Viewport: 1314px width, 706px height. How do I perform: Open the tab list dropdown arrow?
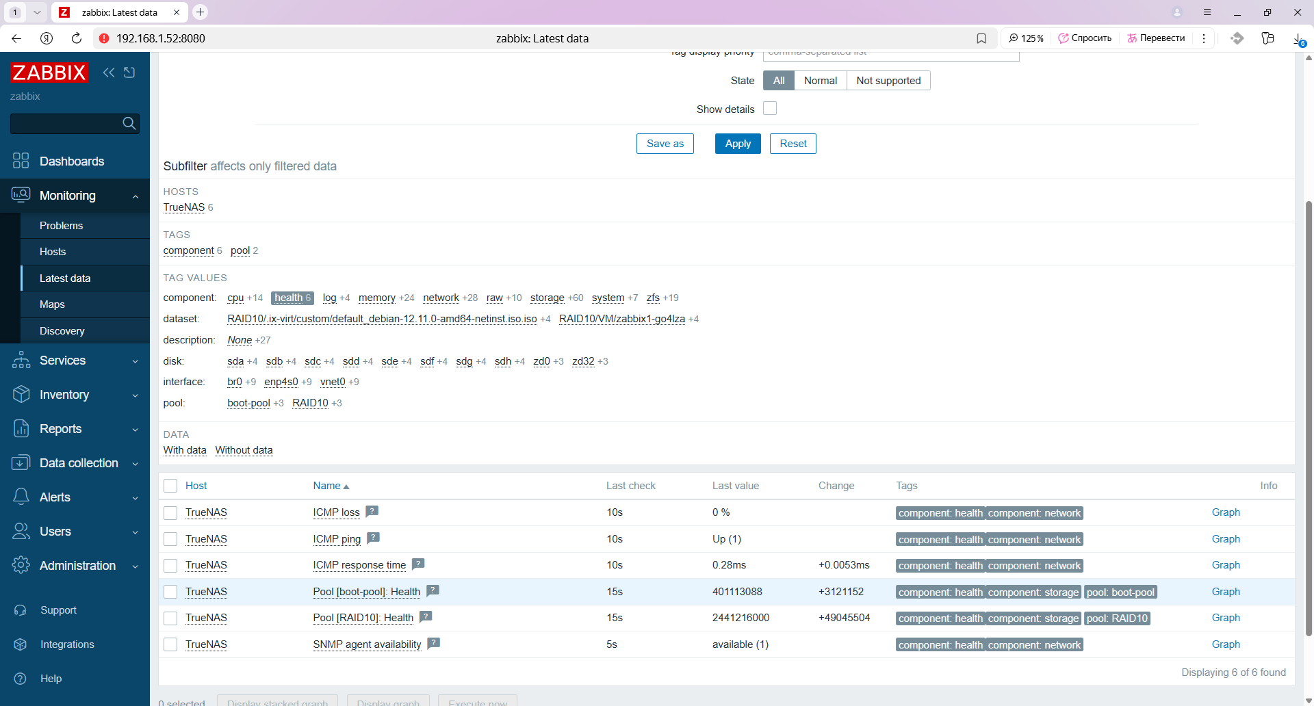(37, 12)
